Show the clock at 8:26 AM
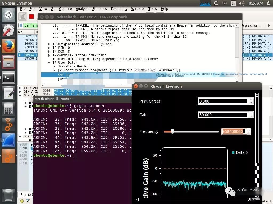The width and height of the screenshot is (273, 204). (x=256, y=3)
